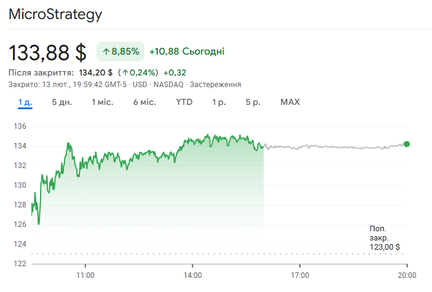Viewport: 432px width, 292px height.
Task: Click the 14:00 time axis label
Action: coord(192,275)
